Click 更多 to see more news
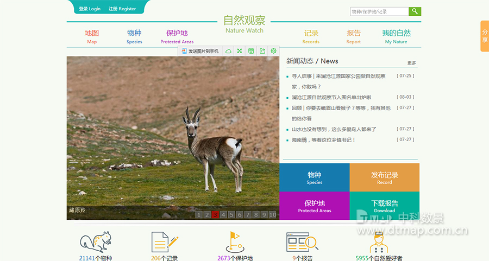The height and width of the screenshot is (261, 489). pyautogui.click(x=411, y=63)
